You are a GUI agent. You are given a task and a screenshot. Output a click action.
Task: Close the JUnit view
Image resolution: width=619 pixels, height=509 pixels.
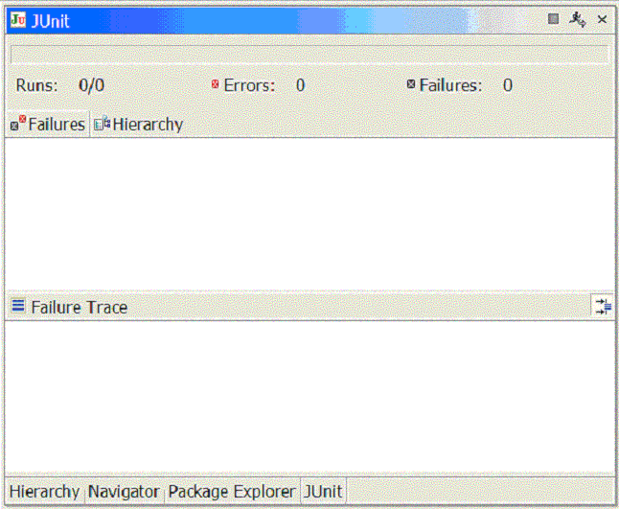(602, 19)
